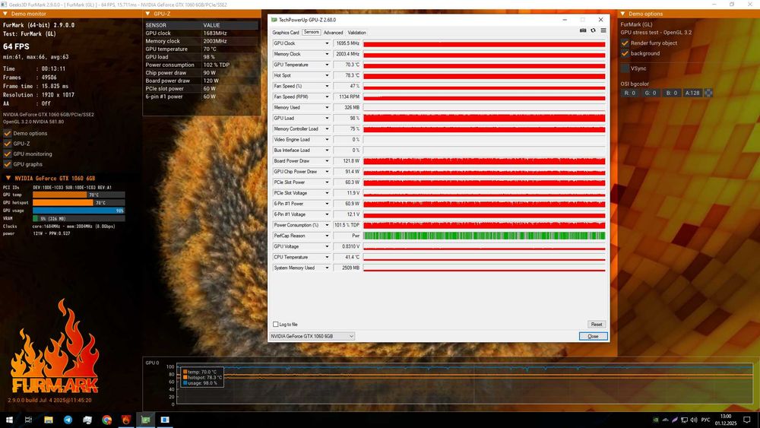The height and width of the screenshot is (428, 760).
Task: Click the A:128 alpha value slider
Action: coord(692,93)
